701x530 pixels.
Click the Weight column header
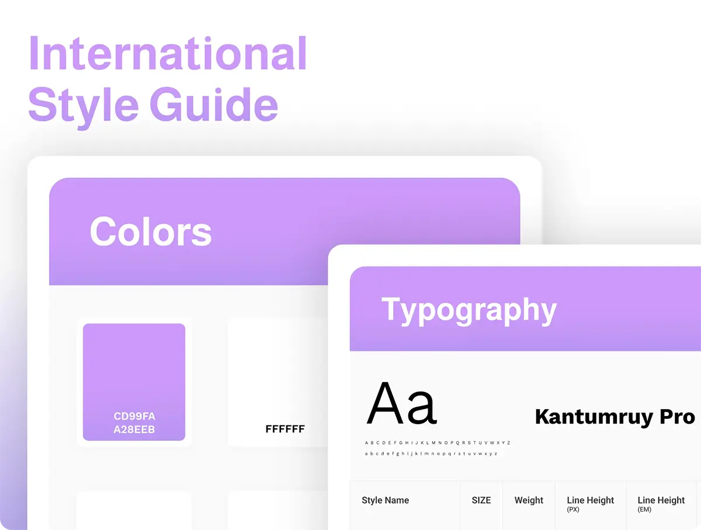pyautogui.click(x=529, y=500)
